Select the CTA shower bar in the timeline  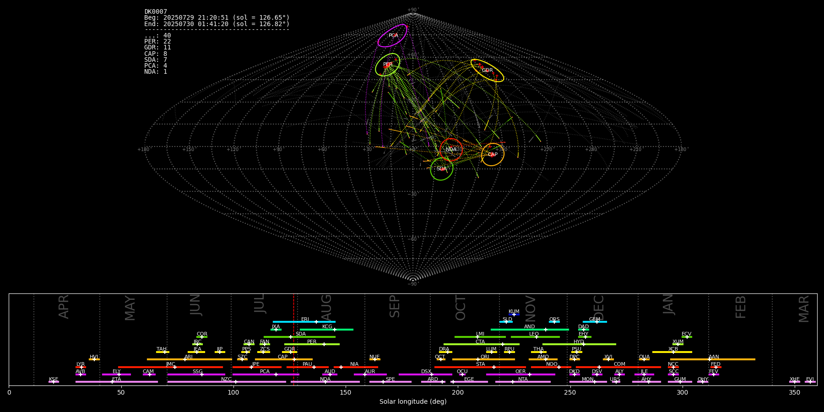point(482,344)
